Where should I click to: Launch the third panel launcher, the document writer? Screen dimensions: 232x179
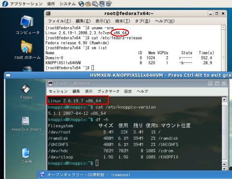coord(95,4)
